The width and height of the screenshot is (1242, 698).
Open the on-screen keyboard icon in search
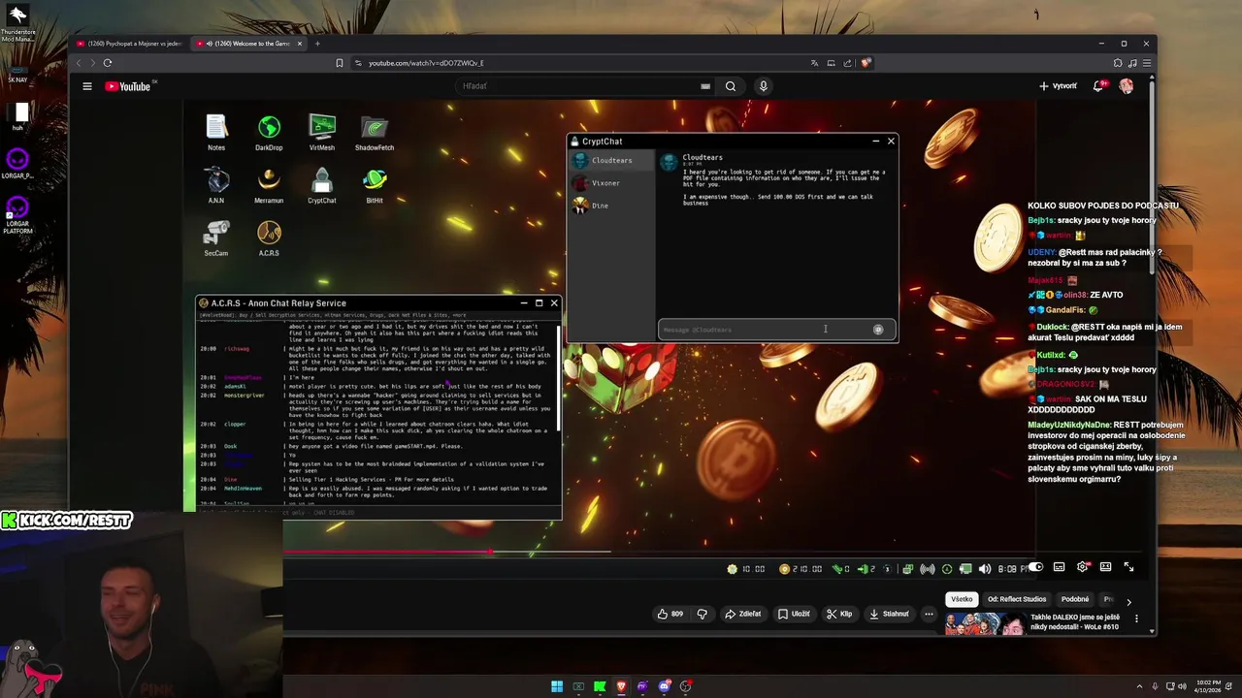[x=705, y=86]
